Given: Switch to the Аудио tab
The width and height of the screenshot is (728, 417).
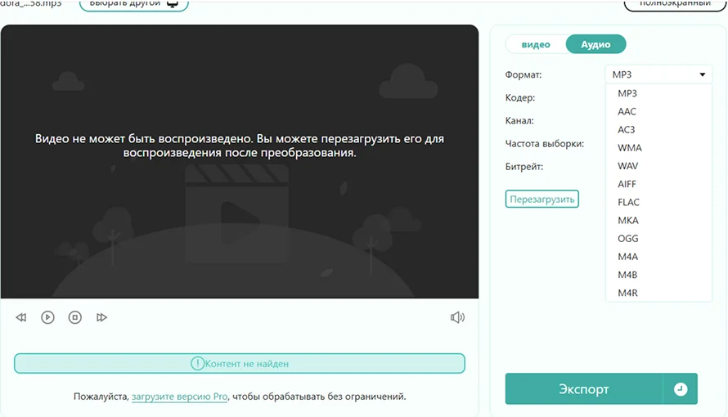Looking at the screenshot, I should [x=595, y=44].
